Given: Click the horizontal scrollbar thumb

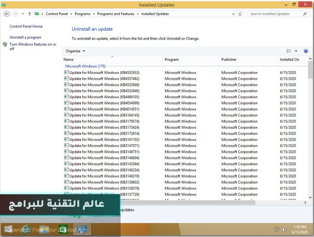Looking at the screenshot, I should click(188, 203).
